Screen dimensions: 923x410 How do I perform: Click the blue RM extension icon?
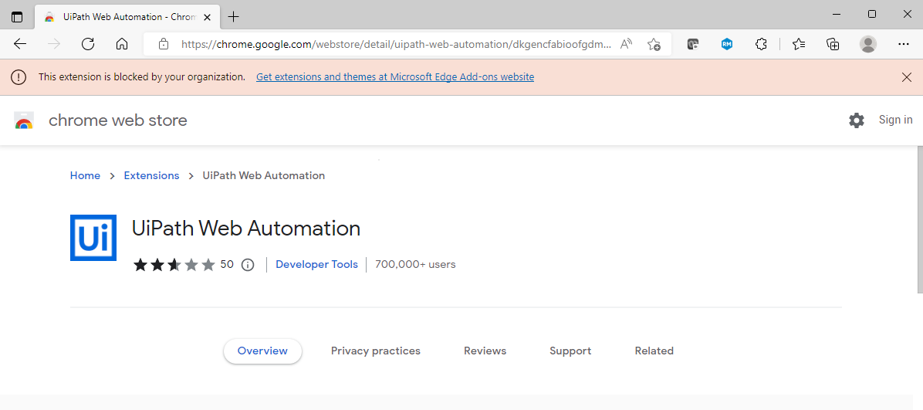[x=727, y=44]
